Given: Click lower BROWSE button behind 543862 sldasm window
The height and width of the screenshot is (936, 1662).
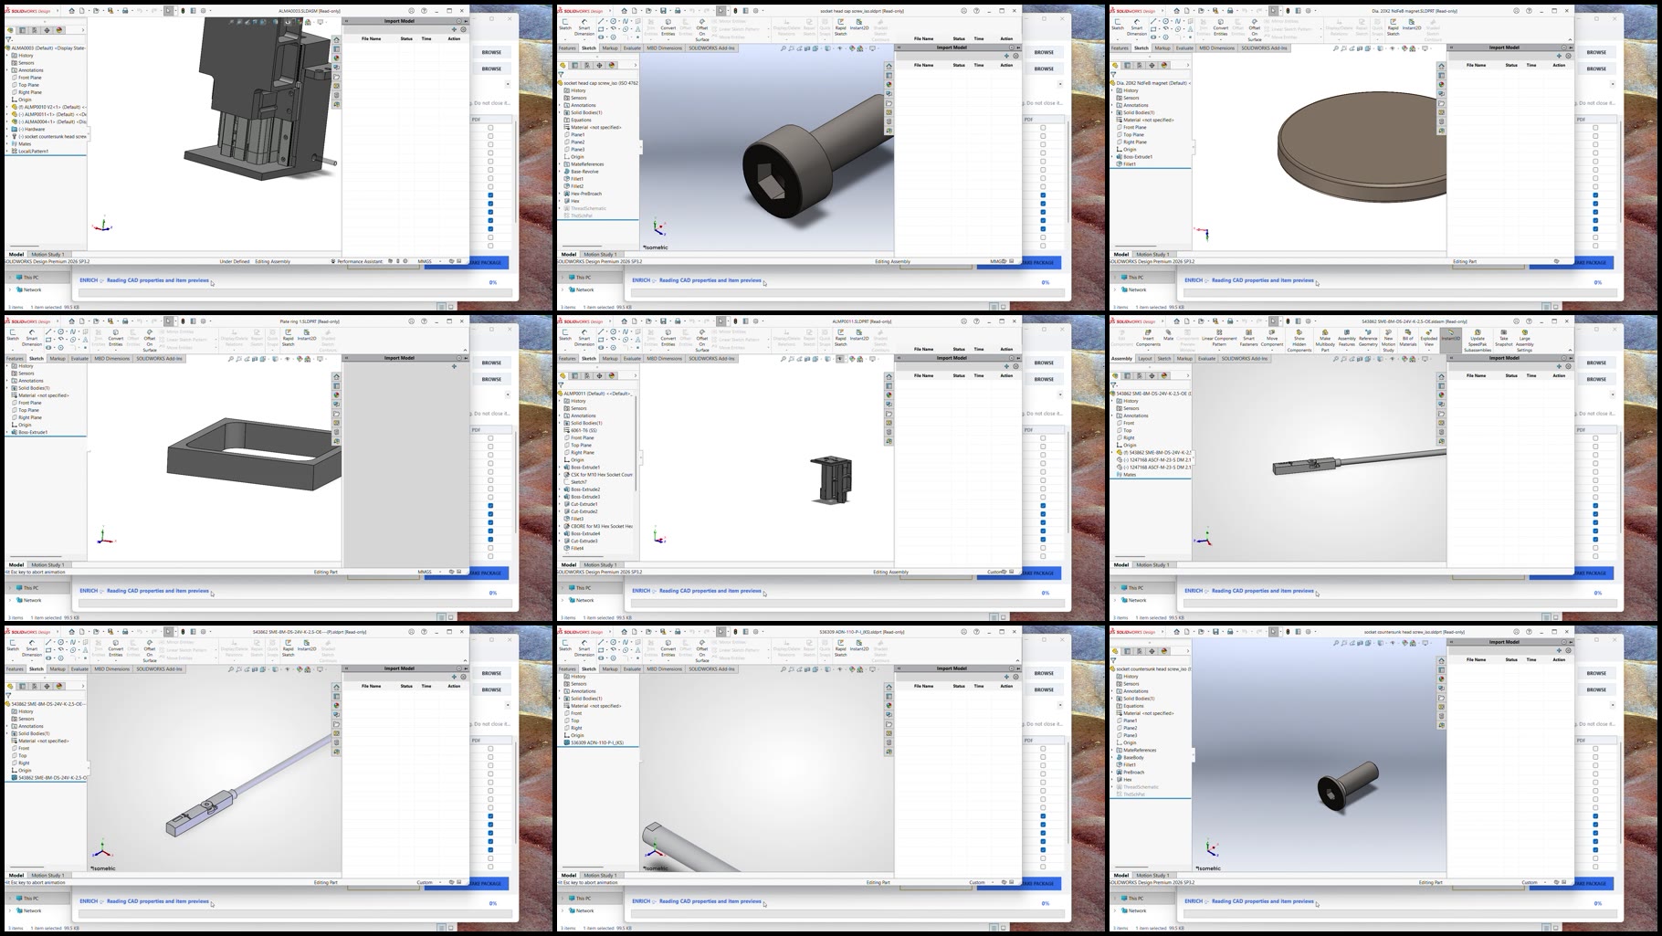Looking at the screenshot, I should point(1596,379).
